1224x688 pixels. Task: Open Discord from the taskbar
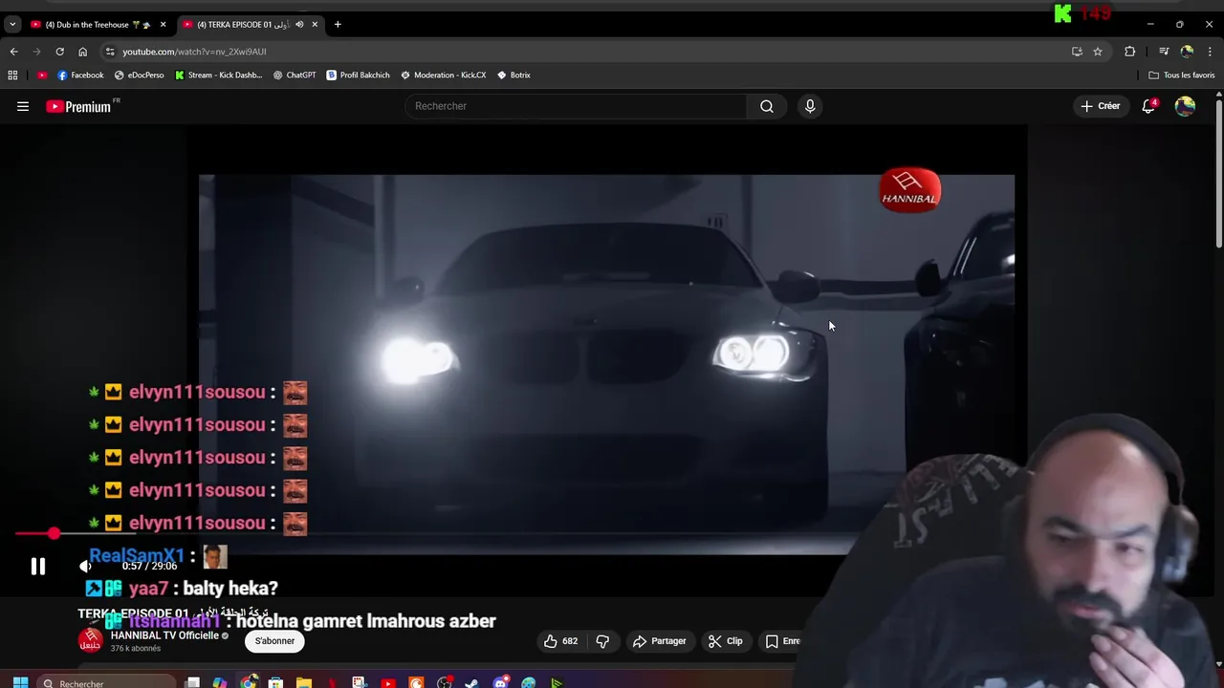tap(501, 683)
